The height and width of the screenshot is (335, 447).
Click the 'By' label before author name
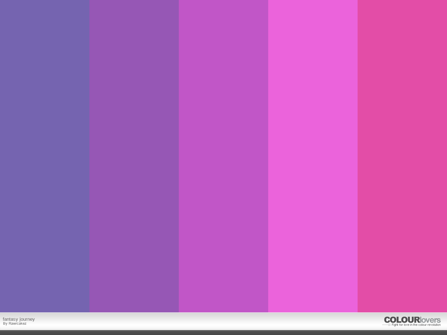(x=5, y=324)
